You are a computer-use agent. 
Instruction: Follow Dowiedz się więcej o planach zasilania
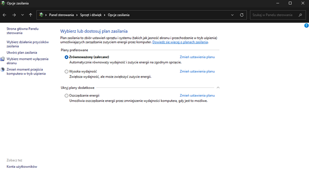180,42
